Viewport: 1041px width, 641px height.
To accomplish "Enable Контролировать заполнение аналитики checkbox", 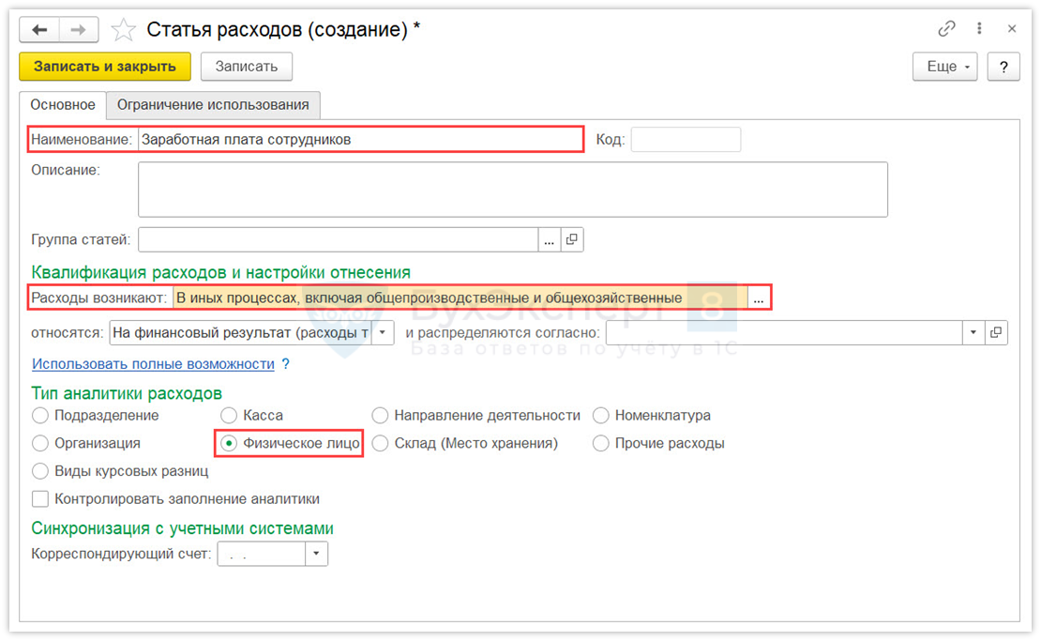I will coord(40,499).
